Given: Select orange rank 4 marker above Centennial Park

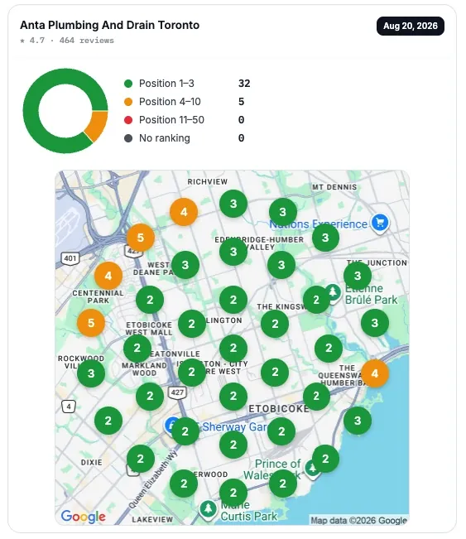Looking at the screenshot, I should (x=108, y=276).
